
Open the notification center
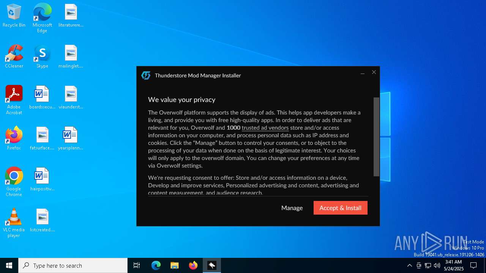(x=473, y=265)
